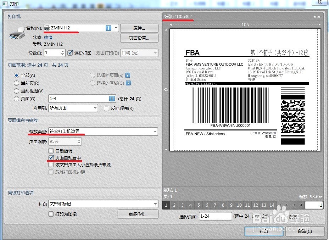Select the 页面(G) radio button
This screenshot has height=240, width=329.
pos(16,99)
